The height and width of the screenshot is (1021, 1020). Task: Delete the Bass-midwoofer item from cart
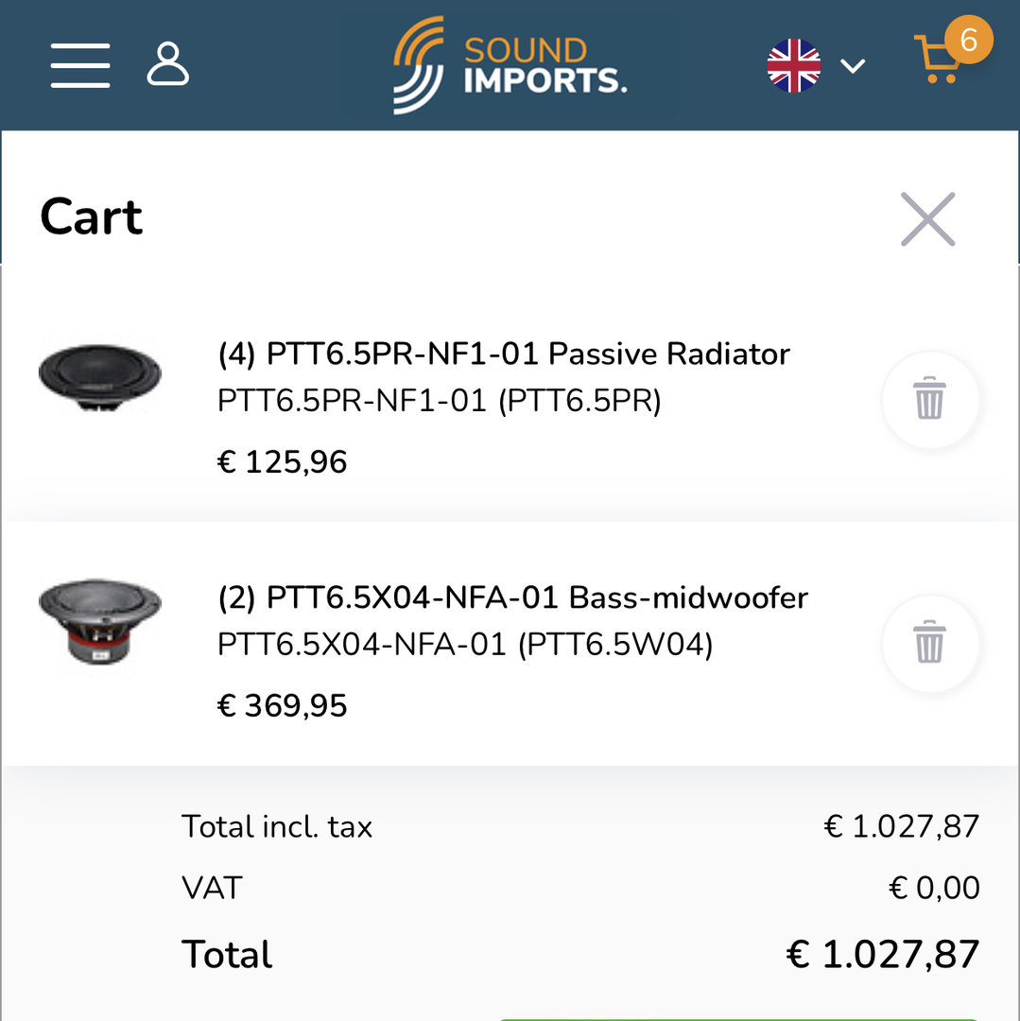coord(930,643)
